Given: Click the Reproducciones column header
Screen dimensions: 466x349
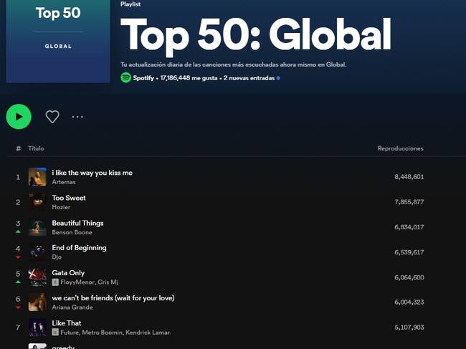Looking at the screenshot, I should click(x=400, y=148).
